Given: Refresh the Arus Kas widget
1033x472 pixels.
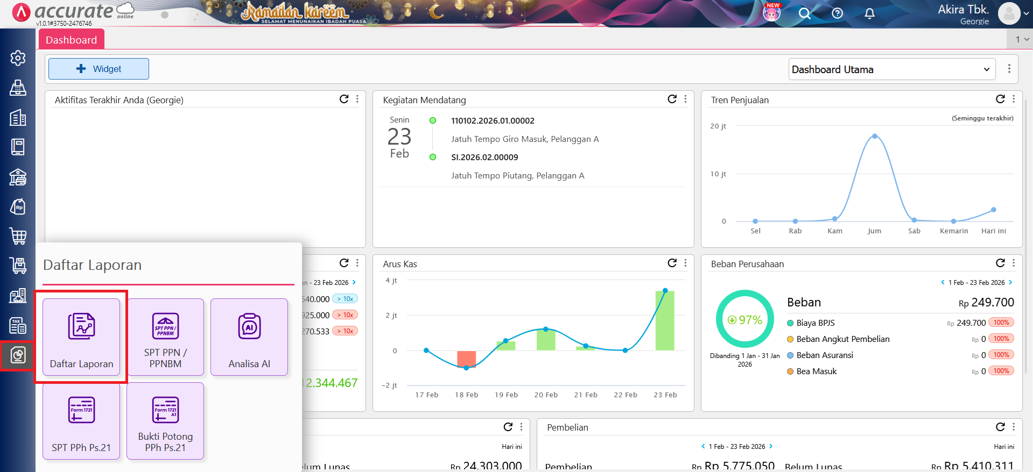Looking at the screenshot, I should [672, 263].
